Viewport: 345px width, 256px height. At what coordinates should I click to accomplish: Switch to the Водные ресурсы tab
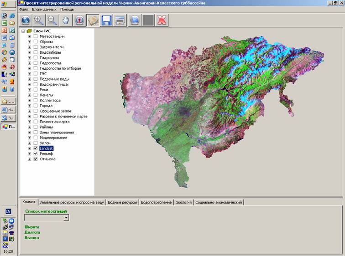tap(122, 202)
